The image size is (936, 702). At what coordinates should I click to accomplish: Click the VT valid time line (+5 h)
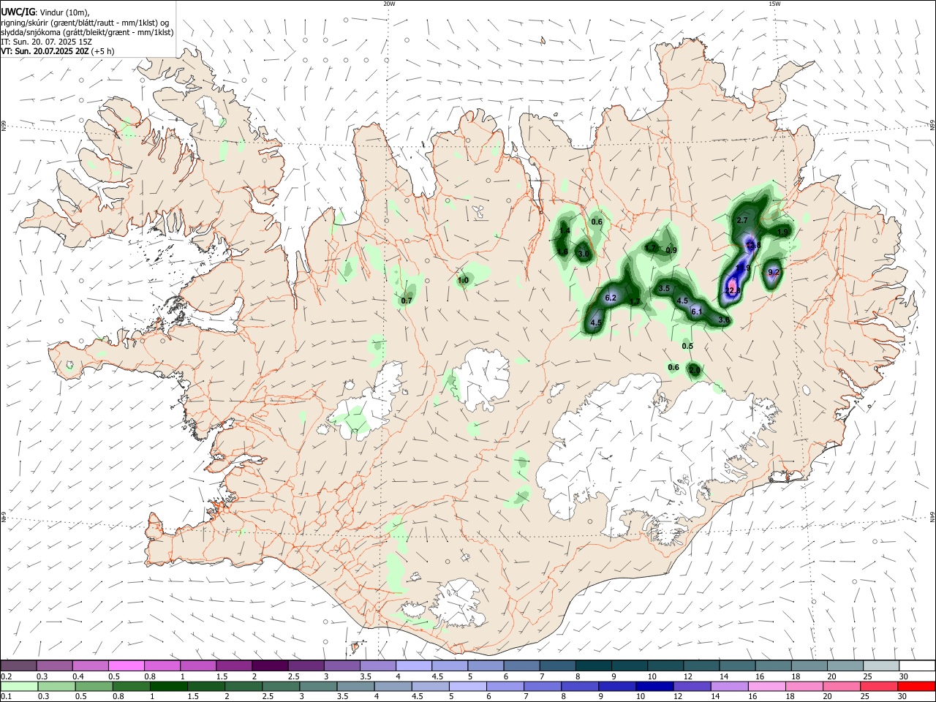[x=58, y=51]
